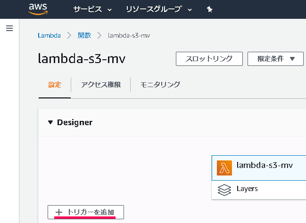
Task: Click the トリガーを追加 button
Action: tap(86, 212)
